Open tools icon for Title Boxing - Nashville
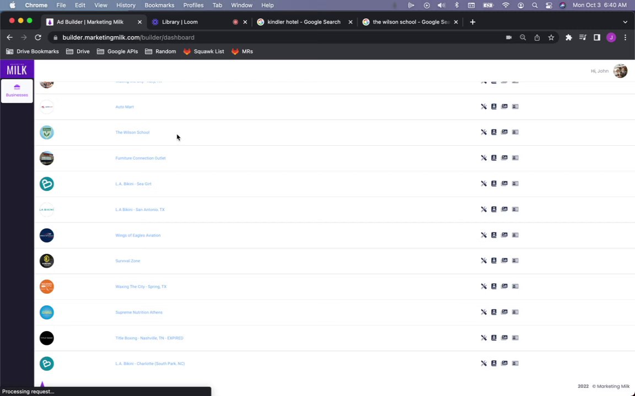 point(483,338)
